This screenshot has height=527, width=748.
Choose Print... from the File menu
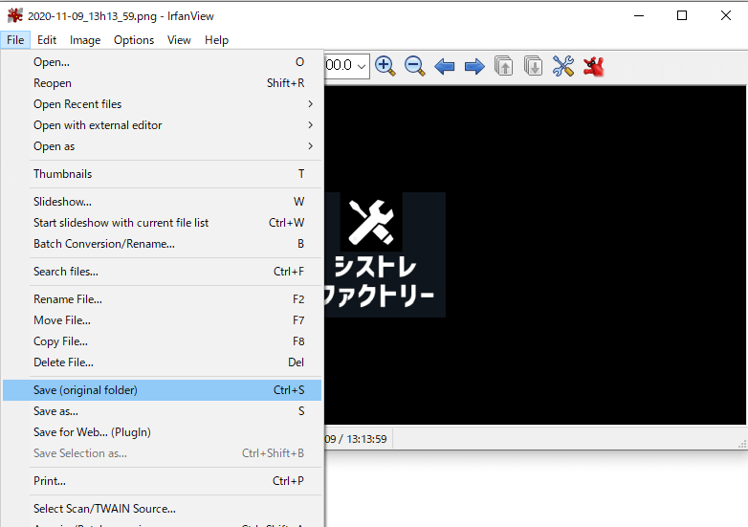[163, 481]
